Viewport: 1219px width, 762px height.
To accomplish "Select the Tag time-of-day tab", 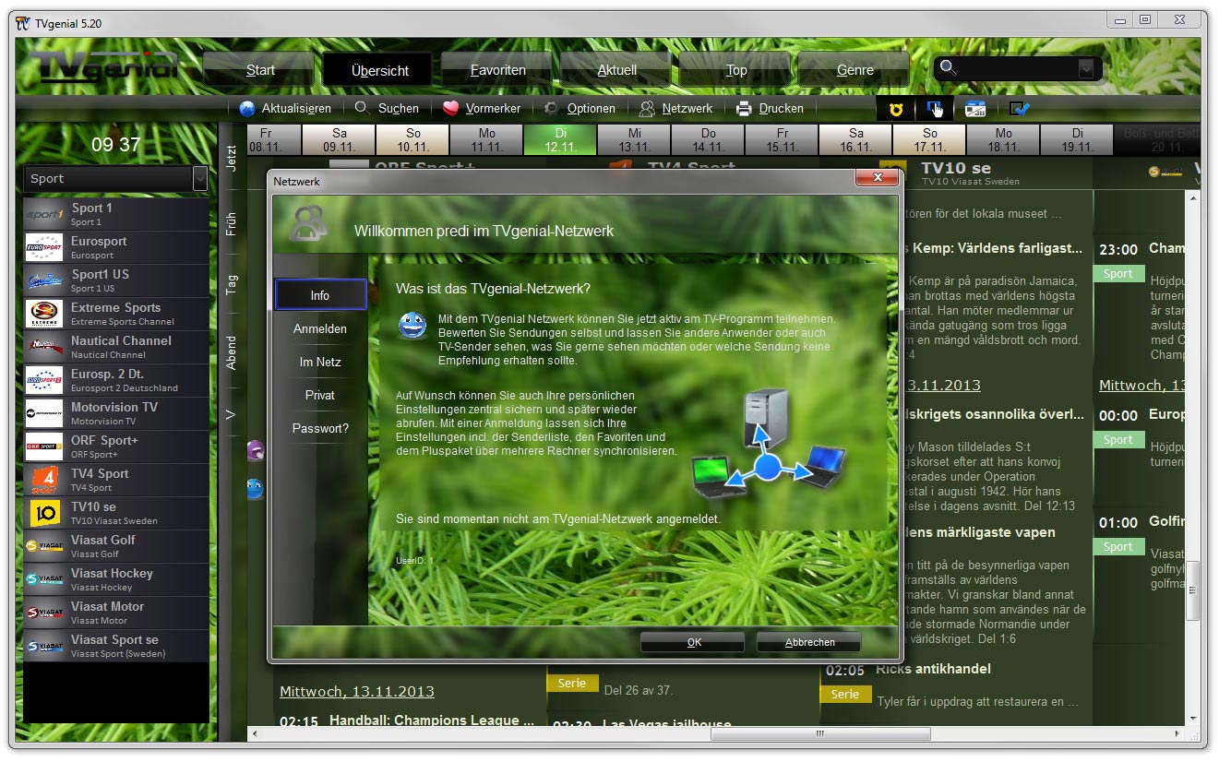I will [232, 283].
